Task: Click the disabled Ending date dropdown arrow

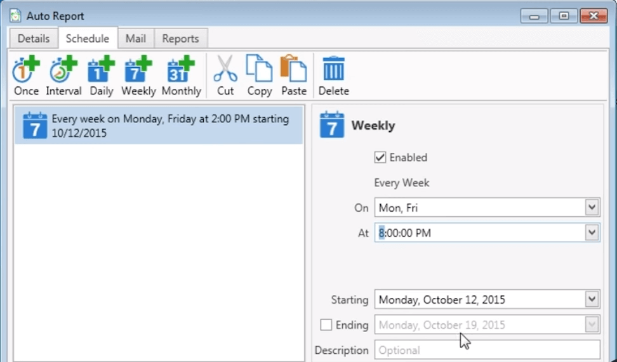Action: [x=592, y=325]
